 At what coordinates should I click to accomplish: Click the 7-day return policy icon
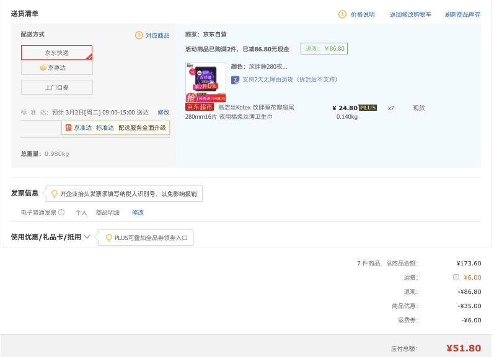(235, 80)
